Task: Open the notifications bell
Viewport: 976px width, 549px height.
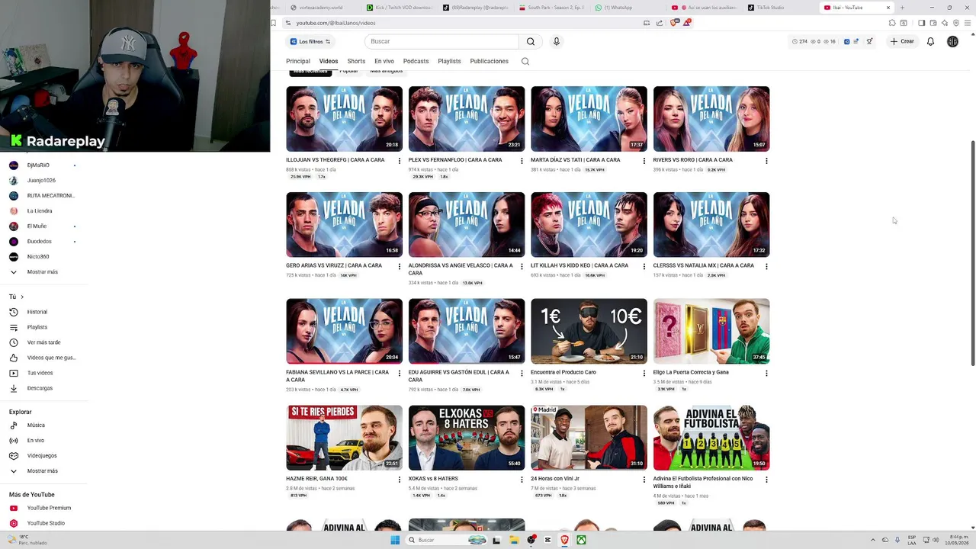Action: [x=930, y=41]
